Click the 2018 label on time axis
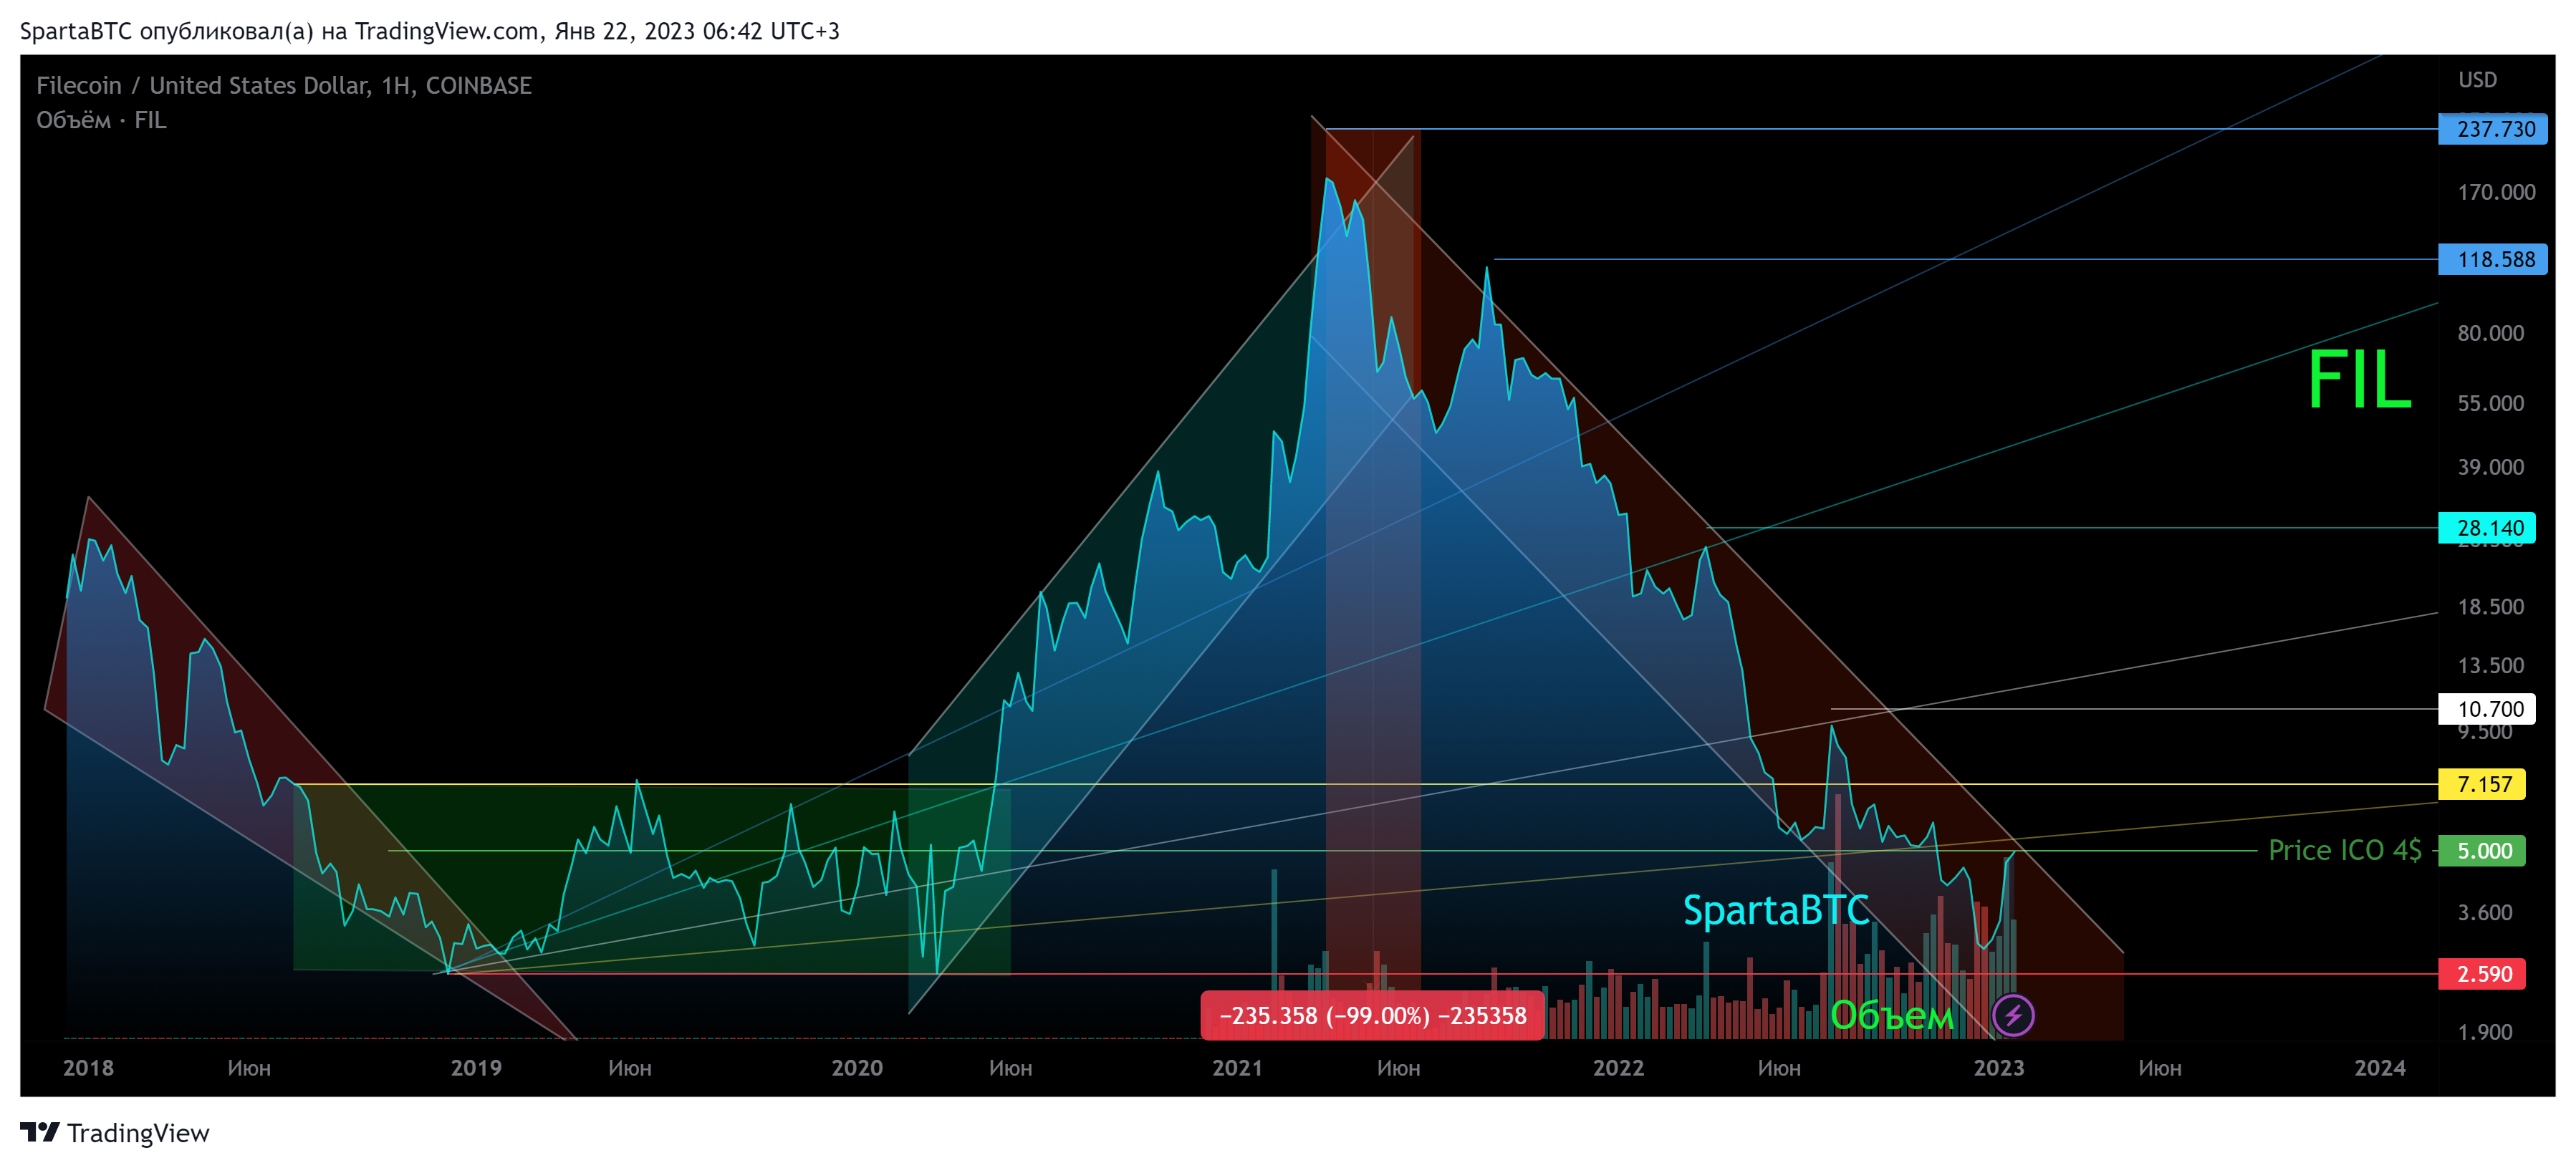Screen dimensions: 2576x1168 tap(88, 1067)
